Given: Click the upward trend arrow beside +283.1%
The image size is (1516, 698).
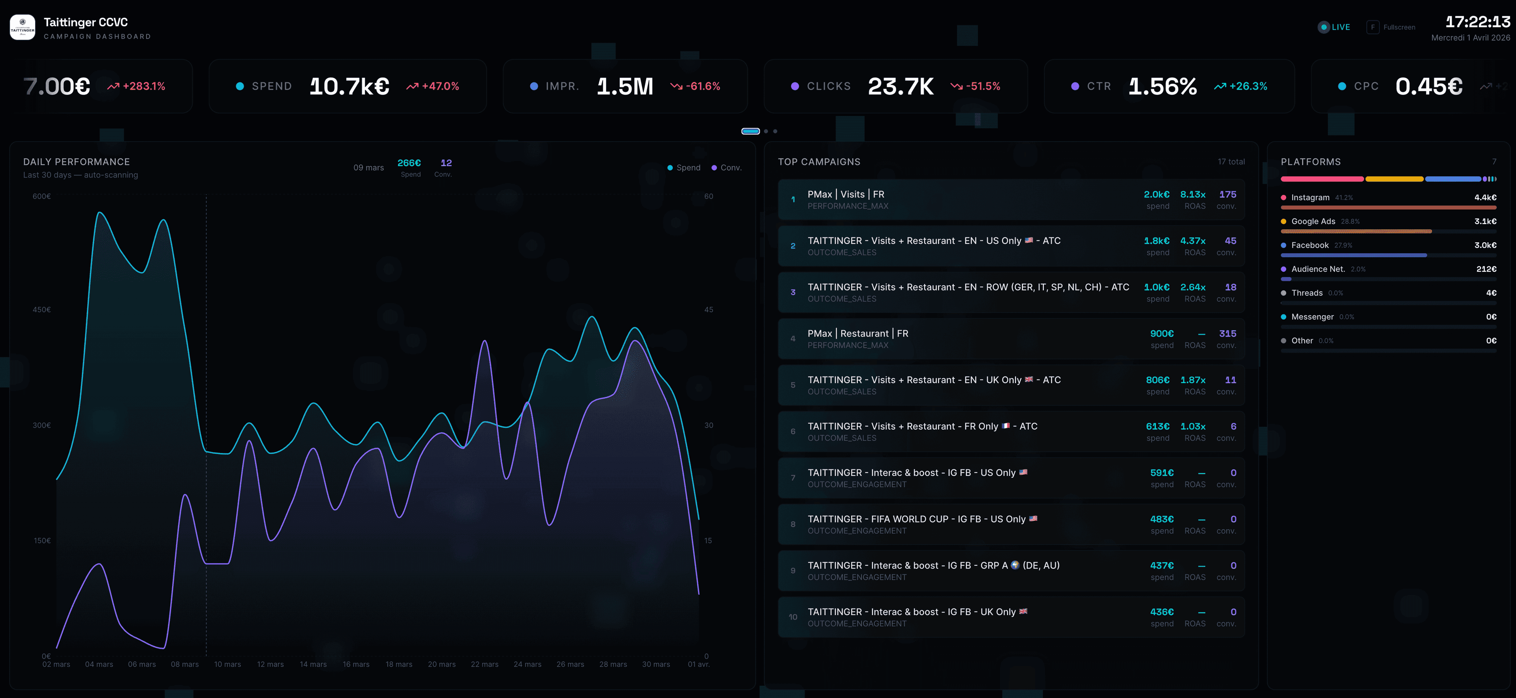Looking at the screenshot, I should (113, 86).
